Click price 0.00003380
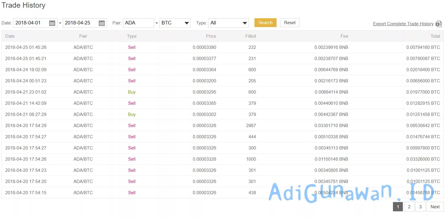The width and height of the screenshot is (447, 218). coord(205,47)
